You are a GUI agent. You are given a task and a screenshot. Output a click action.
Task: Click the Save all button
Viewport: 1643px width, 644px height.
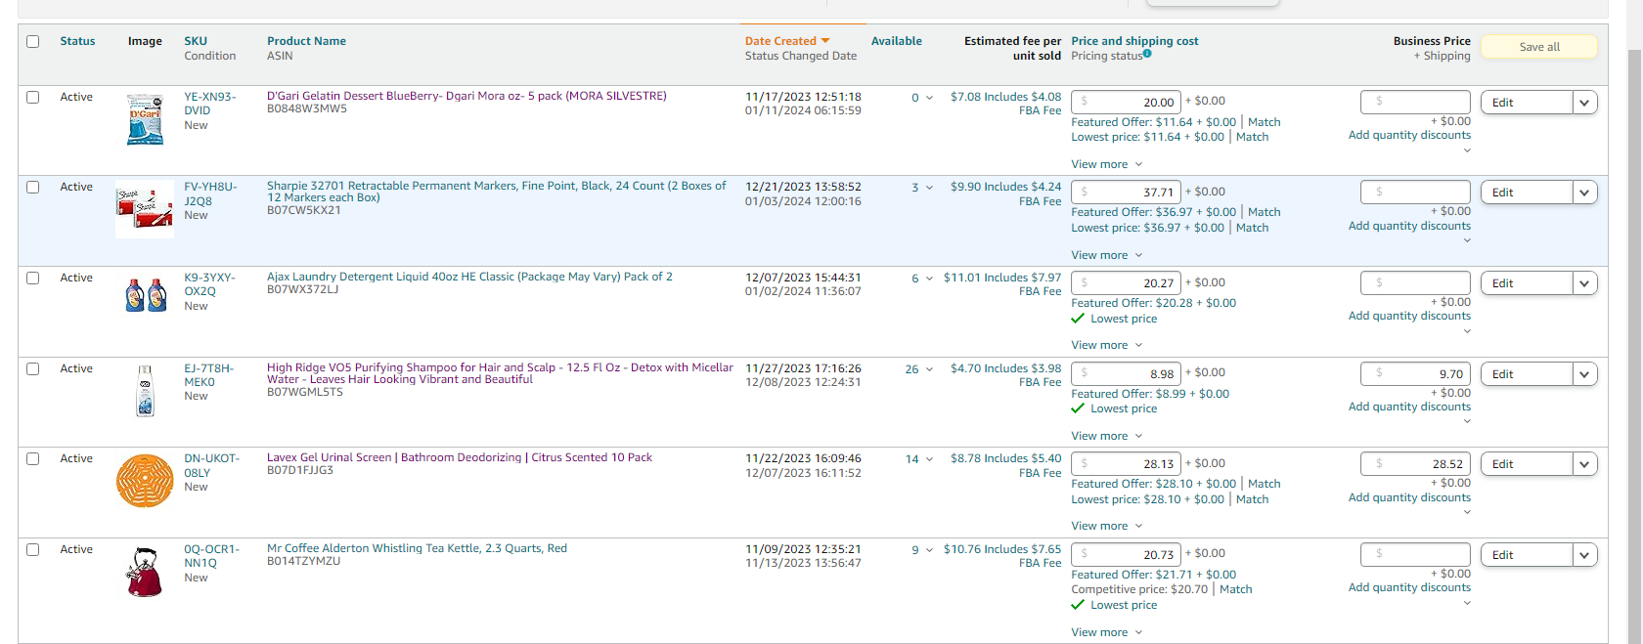1539,47
